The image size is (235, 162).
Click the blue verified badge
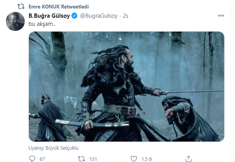74,16
